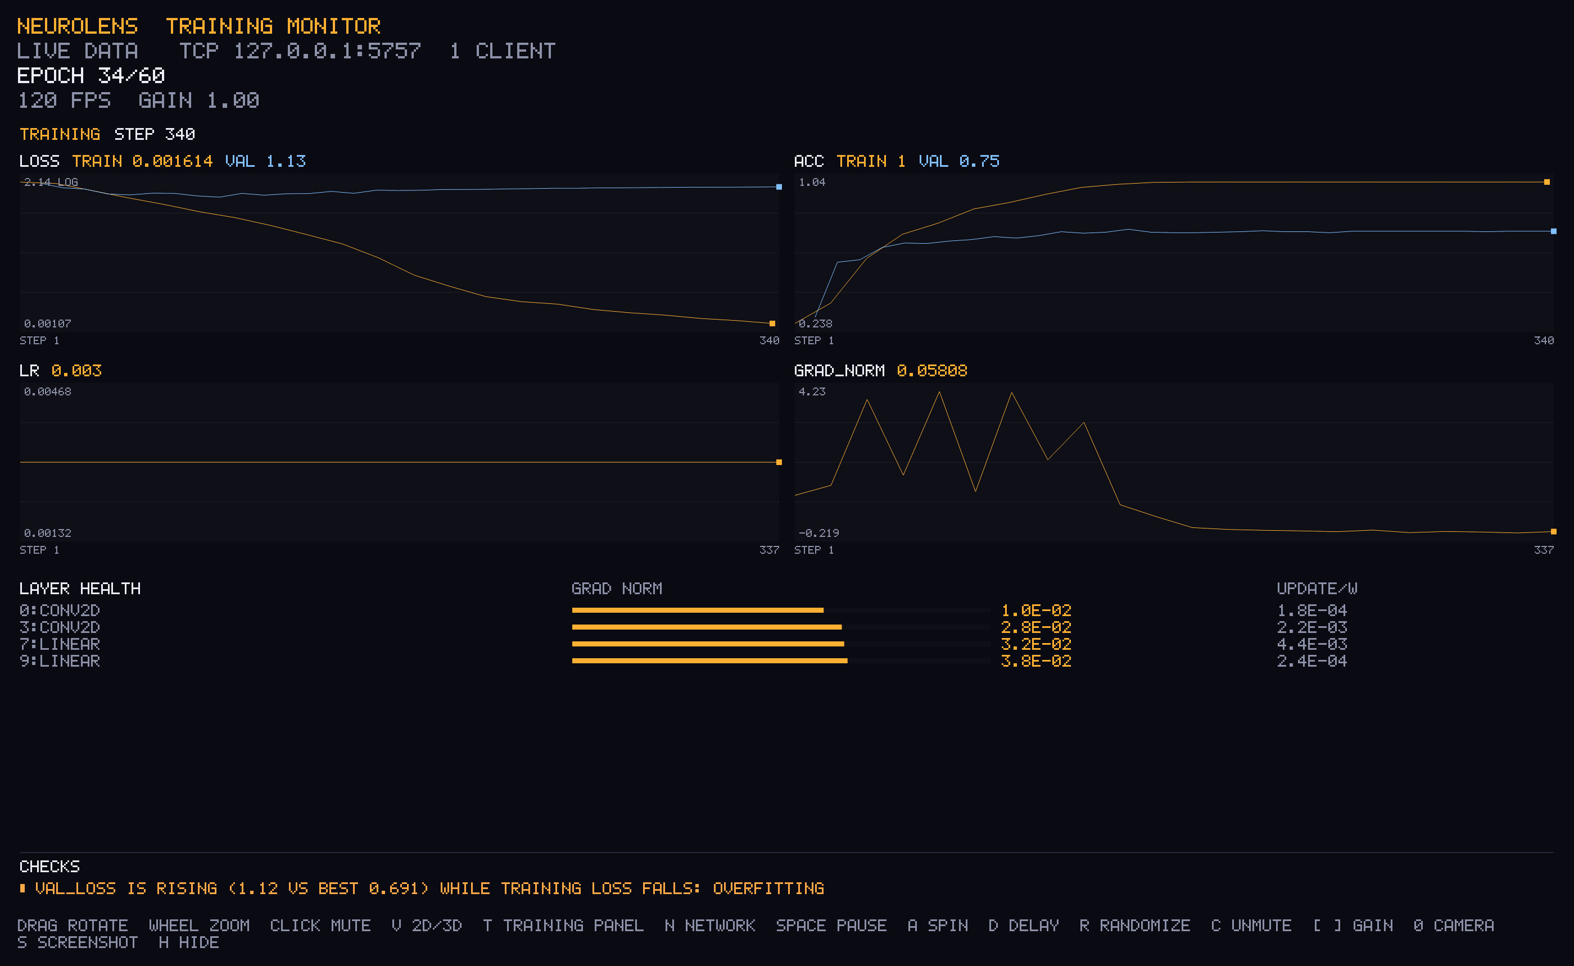The image size is (1574, 966).
Task: Click the 1 CLIENT indicator
Action: (503, 51)
